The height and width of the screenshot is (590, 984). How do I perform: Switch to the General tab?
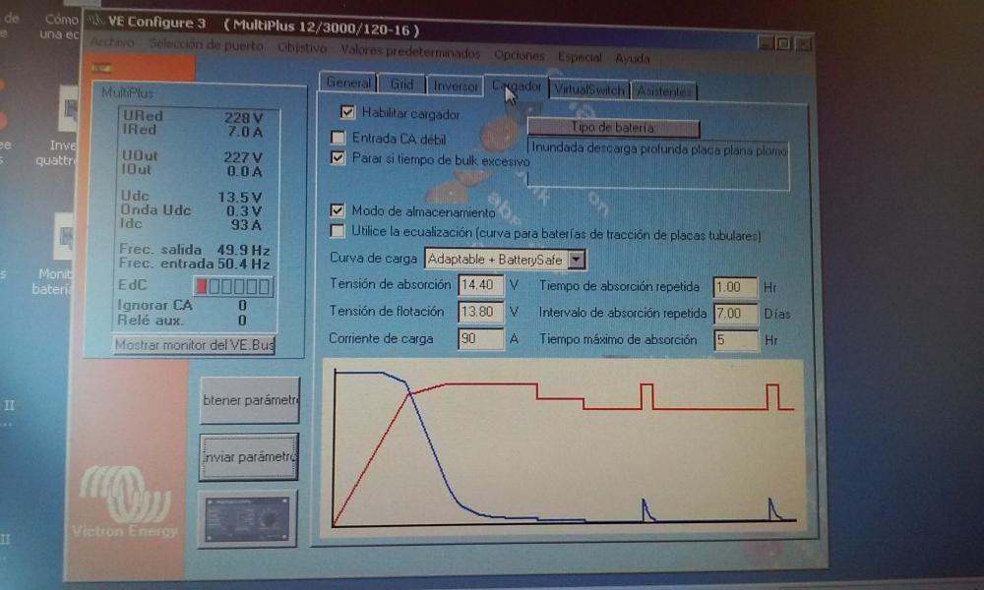click(348, 83)
